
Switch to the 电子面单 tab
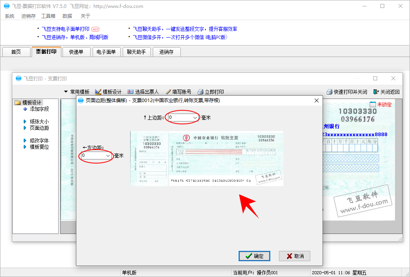(x=106, y=52)
